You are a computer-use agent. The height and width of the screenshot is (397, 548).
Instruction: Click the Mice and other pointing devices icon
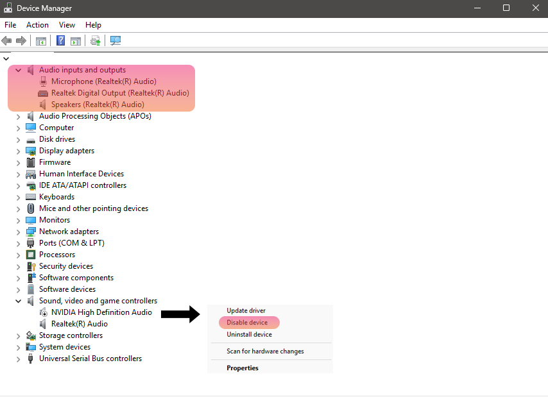(31, 208)
